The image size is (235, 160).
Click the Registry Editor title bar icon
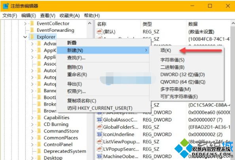[x=6, y=6]
